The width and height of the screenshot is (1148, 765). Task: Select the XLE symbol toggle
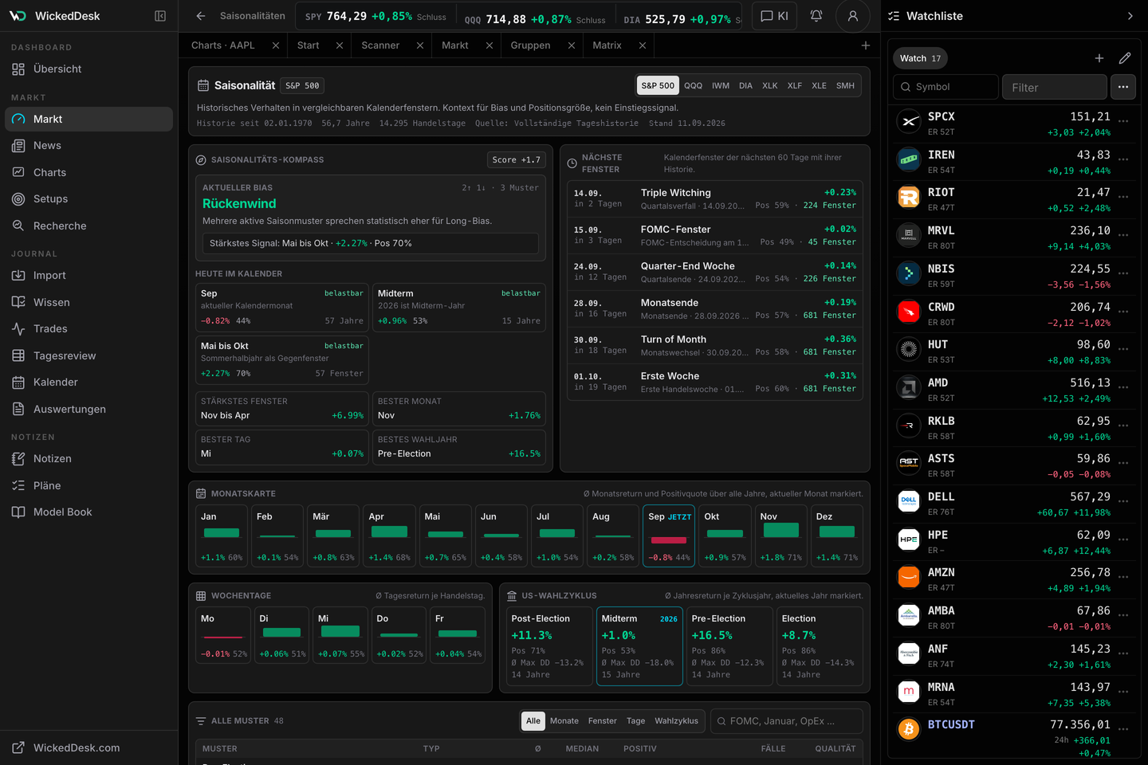pyautogui.click(x=819, y=85)
